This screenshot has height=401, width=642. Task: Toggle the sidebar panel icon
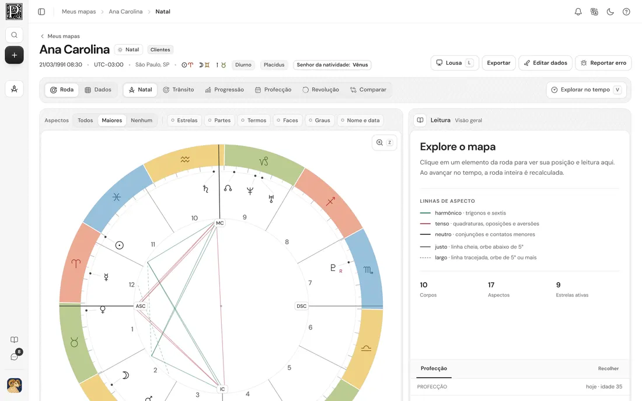pyautogui.click(x=41, y=12)
